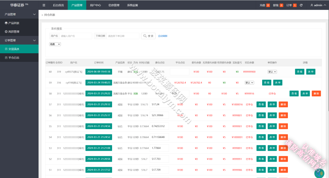Screen dimensions: 329x178
Task: Open the admin user menu
Action: coord(318,5)
